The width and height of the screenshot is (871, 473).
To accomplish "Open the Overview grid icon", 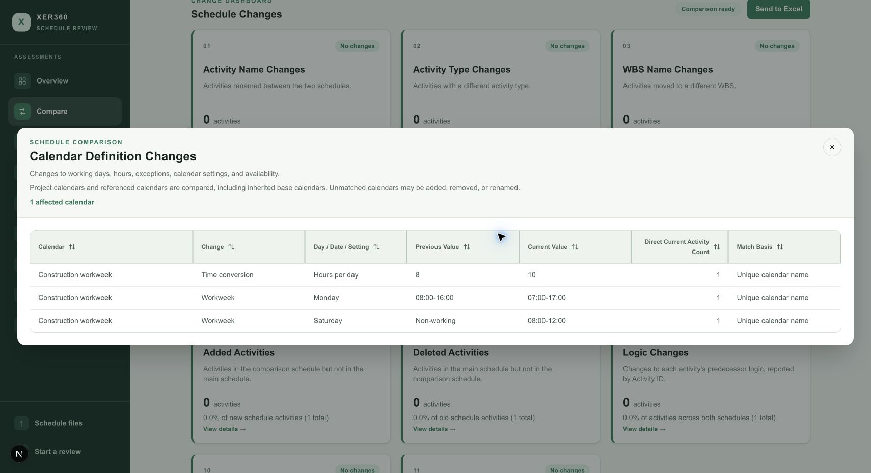I will click(22, 81).
